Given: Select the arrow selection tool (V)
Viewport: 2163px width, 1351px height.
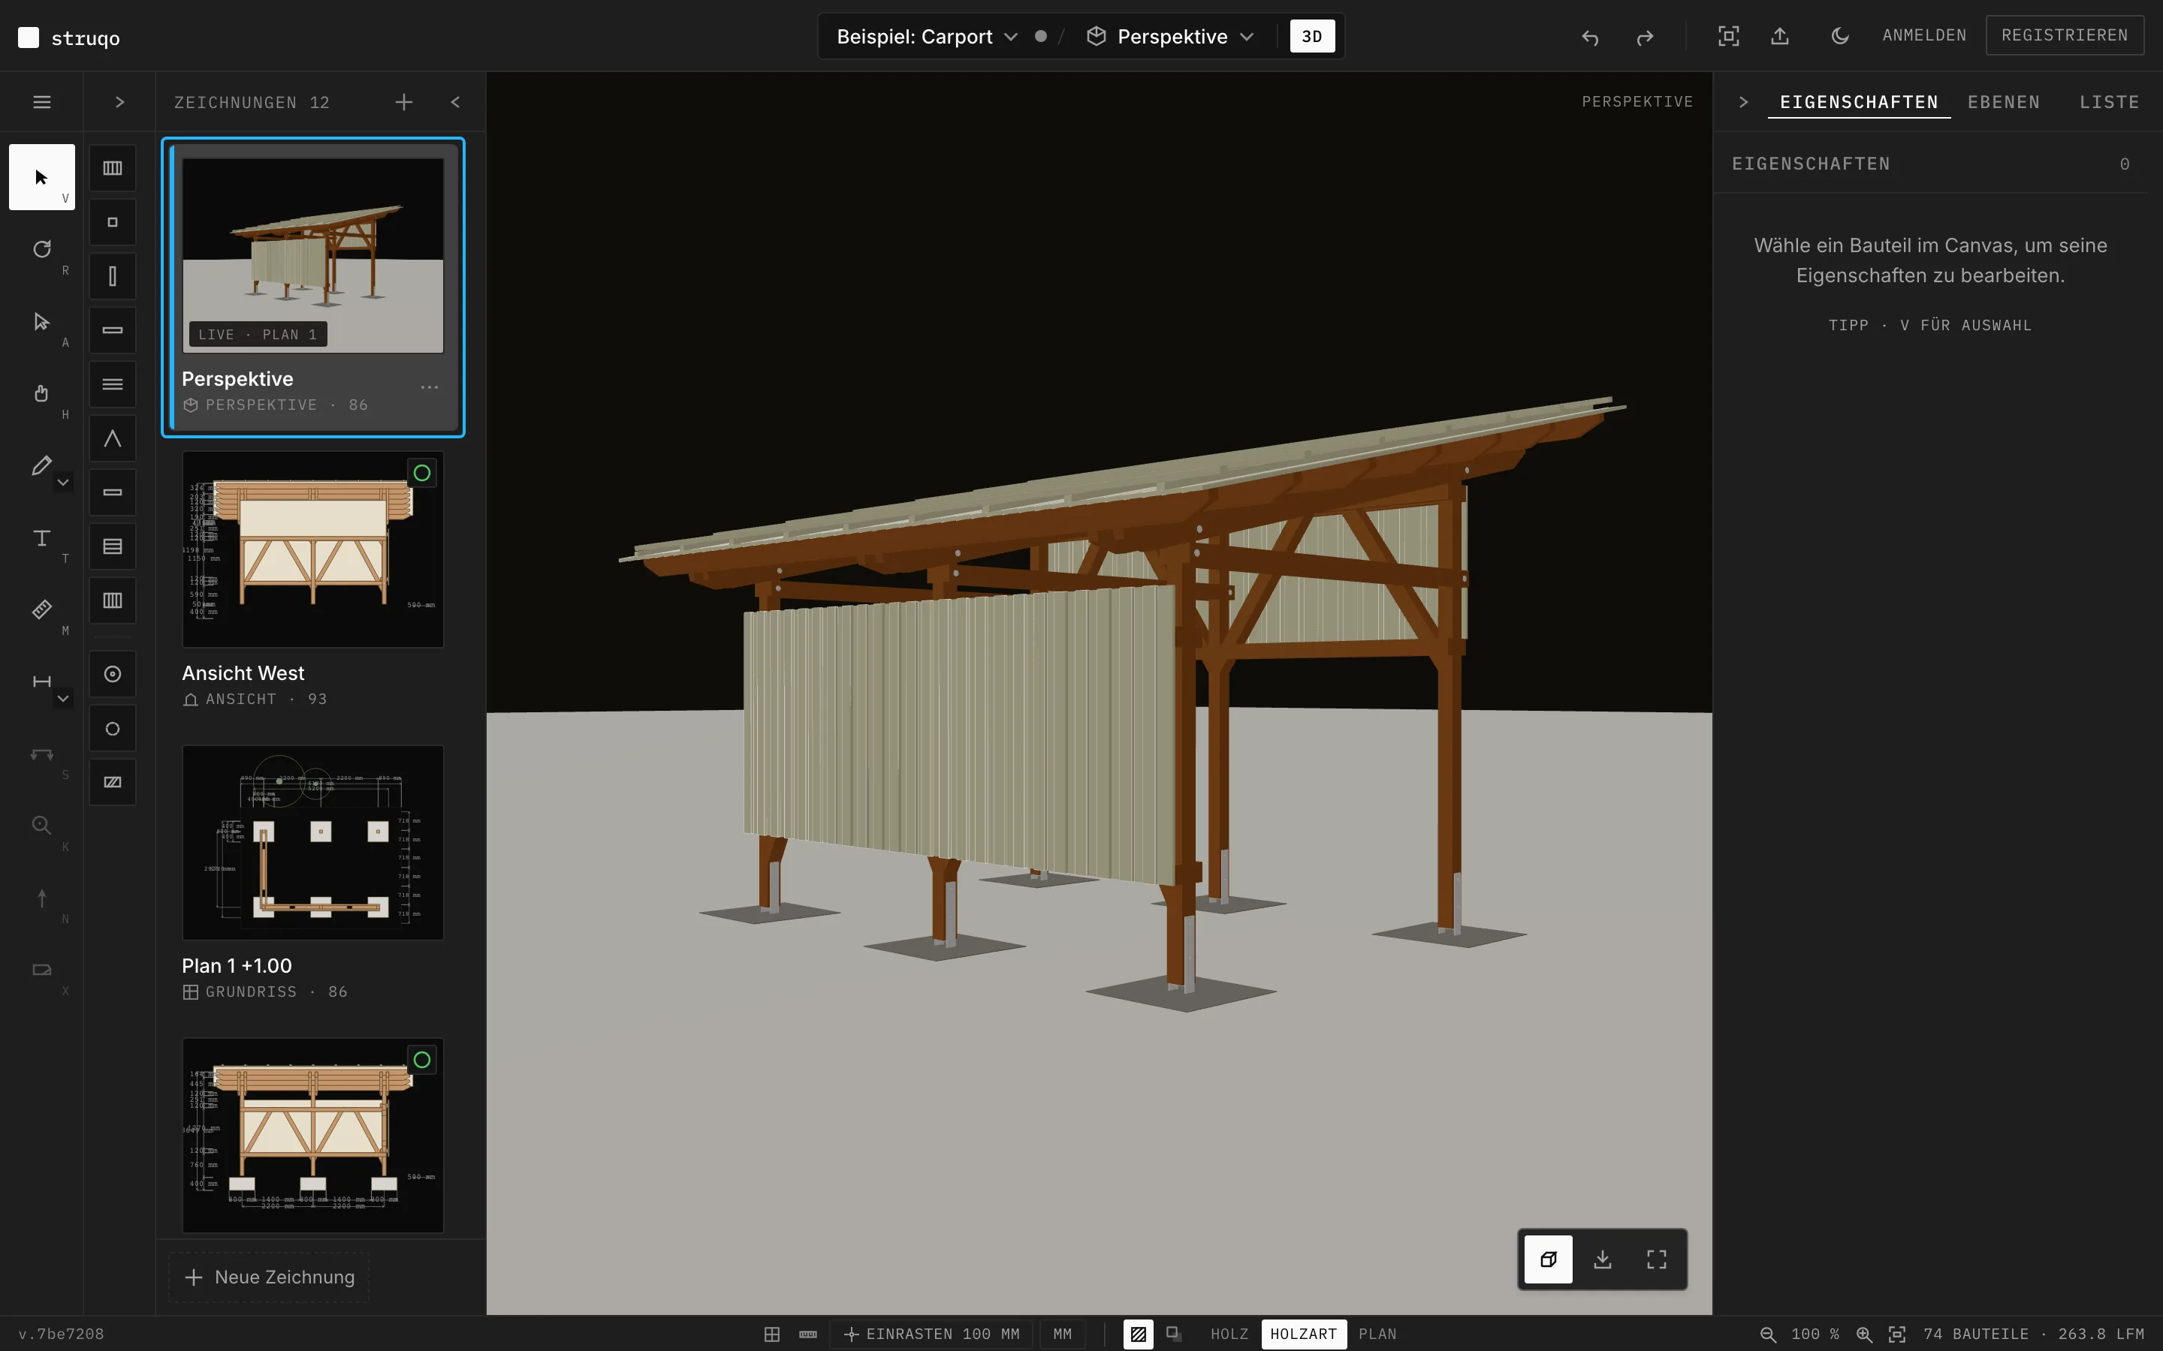Looking at the screenshot, I should tap(42, 177).
